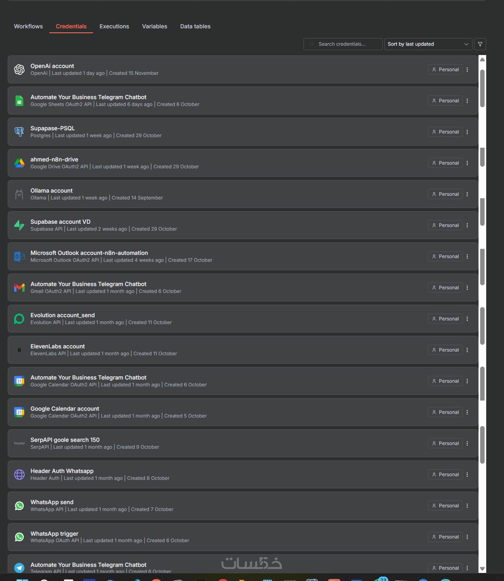Click the Supabase lightning bolt icon
Viewport: 504px width, 581px height.
pos(19,225)
